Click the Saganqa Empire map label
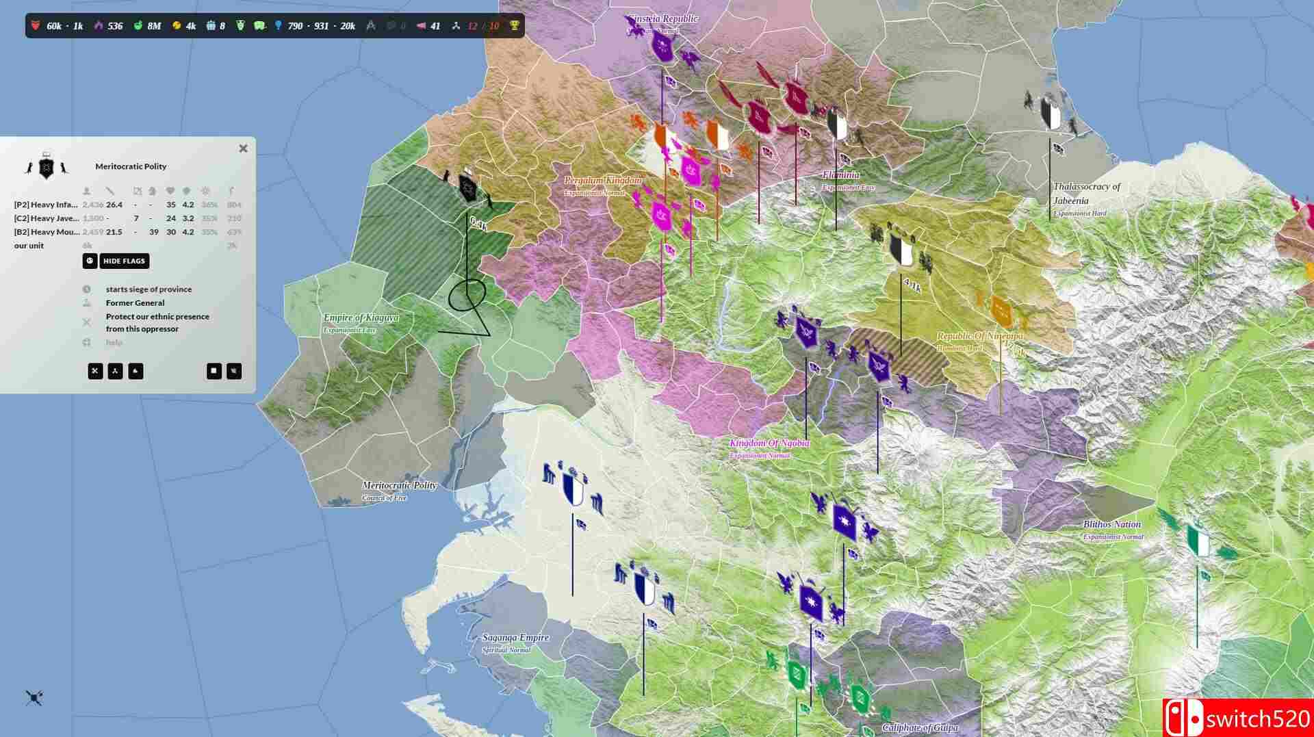The width and height of the screenshot is (1314, 737). [x=515, y=638]
